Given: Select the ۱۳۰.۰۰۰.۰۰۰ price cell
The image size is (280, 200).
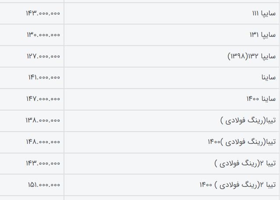Looking at the screenshot, I should point(43,35).
